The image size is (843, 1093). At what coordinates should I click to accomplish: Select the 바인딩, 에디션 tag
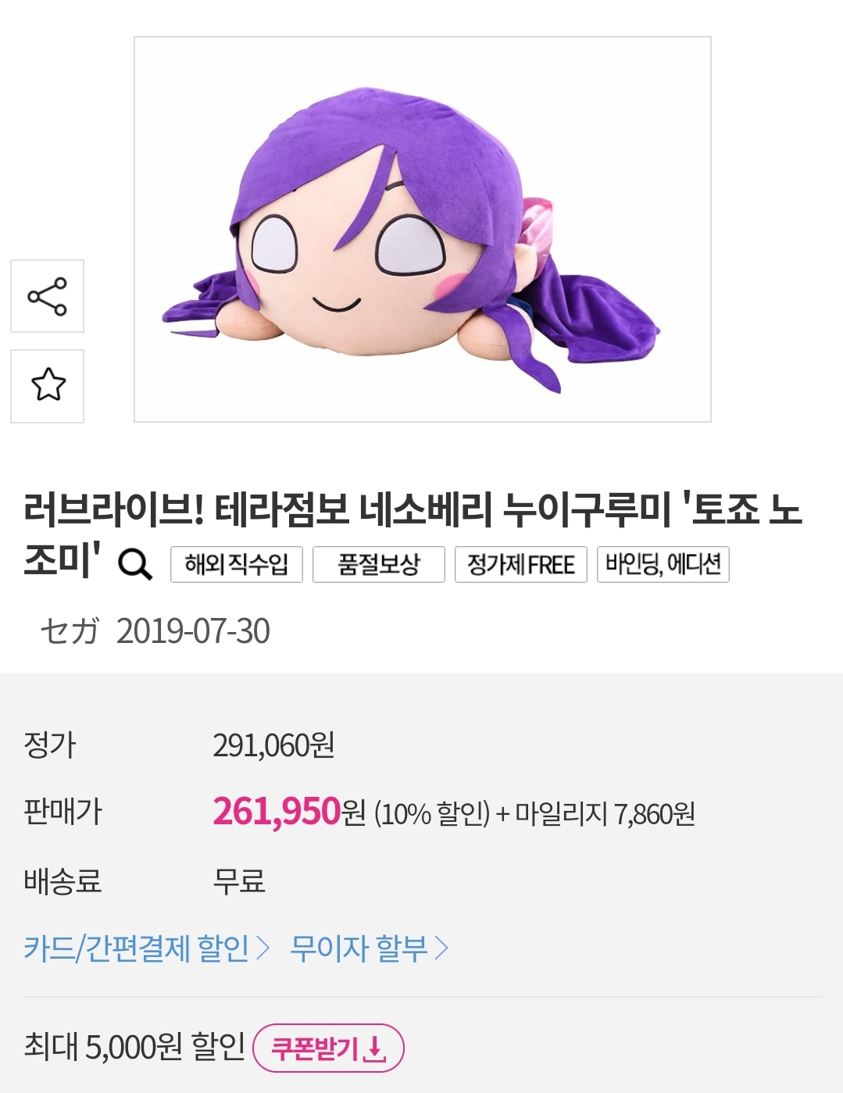[663, 564]
